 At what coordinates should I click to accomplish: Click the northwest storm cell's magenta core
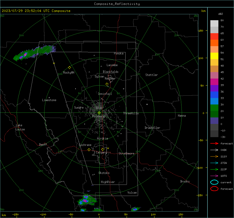click(25, 55)
